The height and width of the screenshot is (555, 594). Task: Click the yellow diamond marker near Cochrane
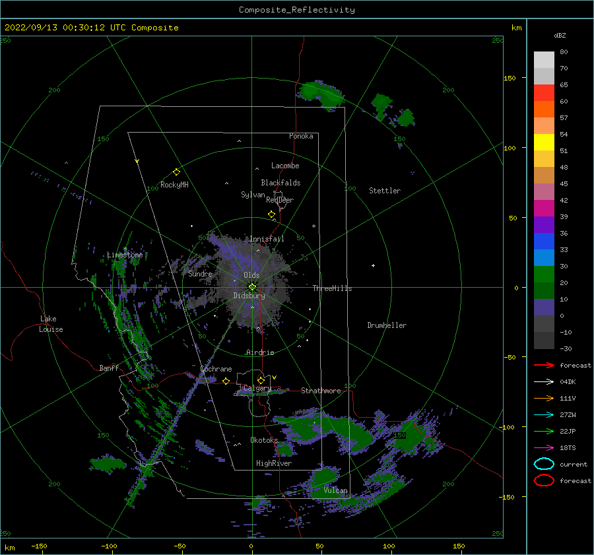226,381
